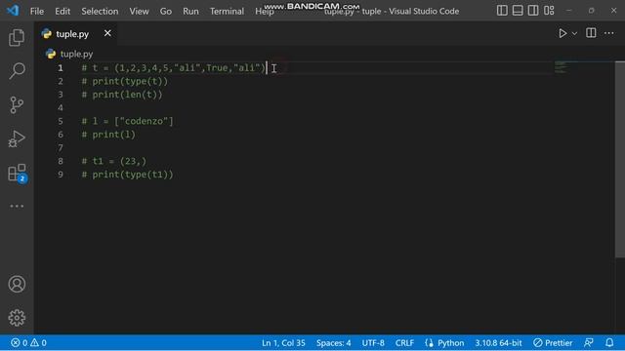625x351 pixels.
Task: Open the feedback icon in status bar
Action: 588,342
